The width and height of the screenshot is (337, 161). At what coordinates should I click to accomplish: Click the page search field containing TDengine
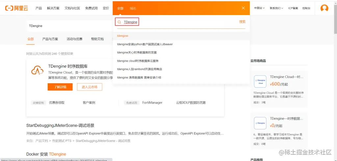pos(69,26)
